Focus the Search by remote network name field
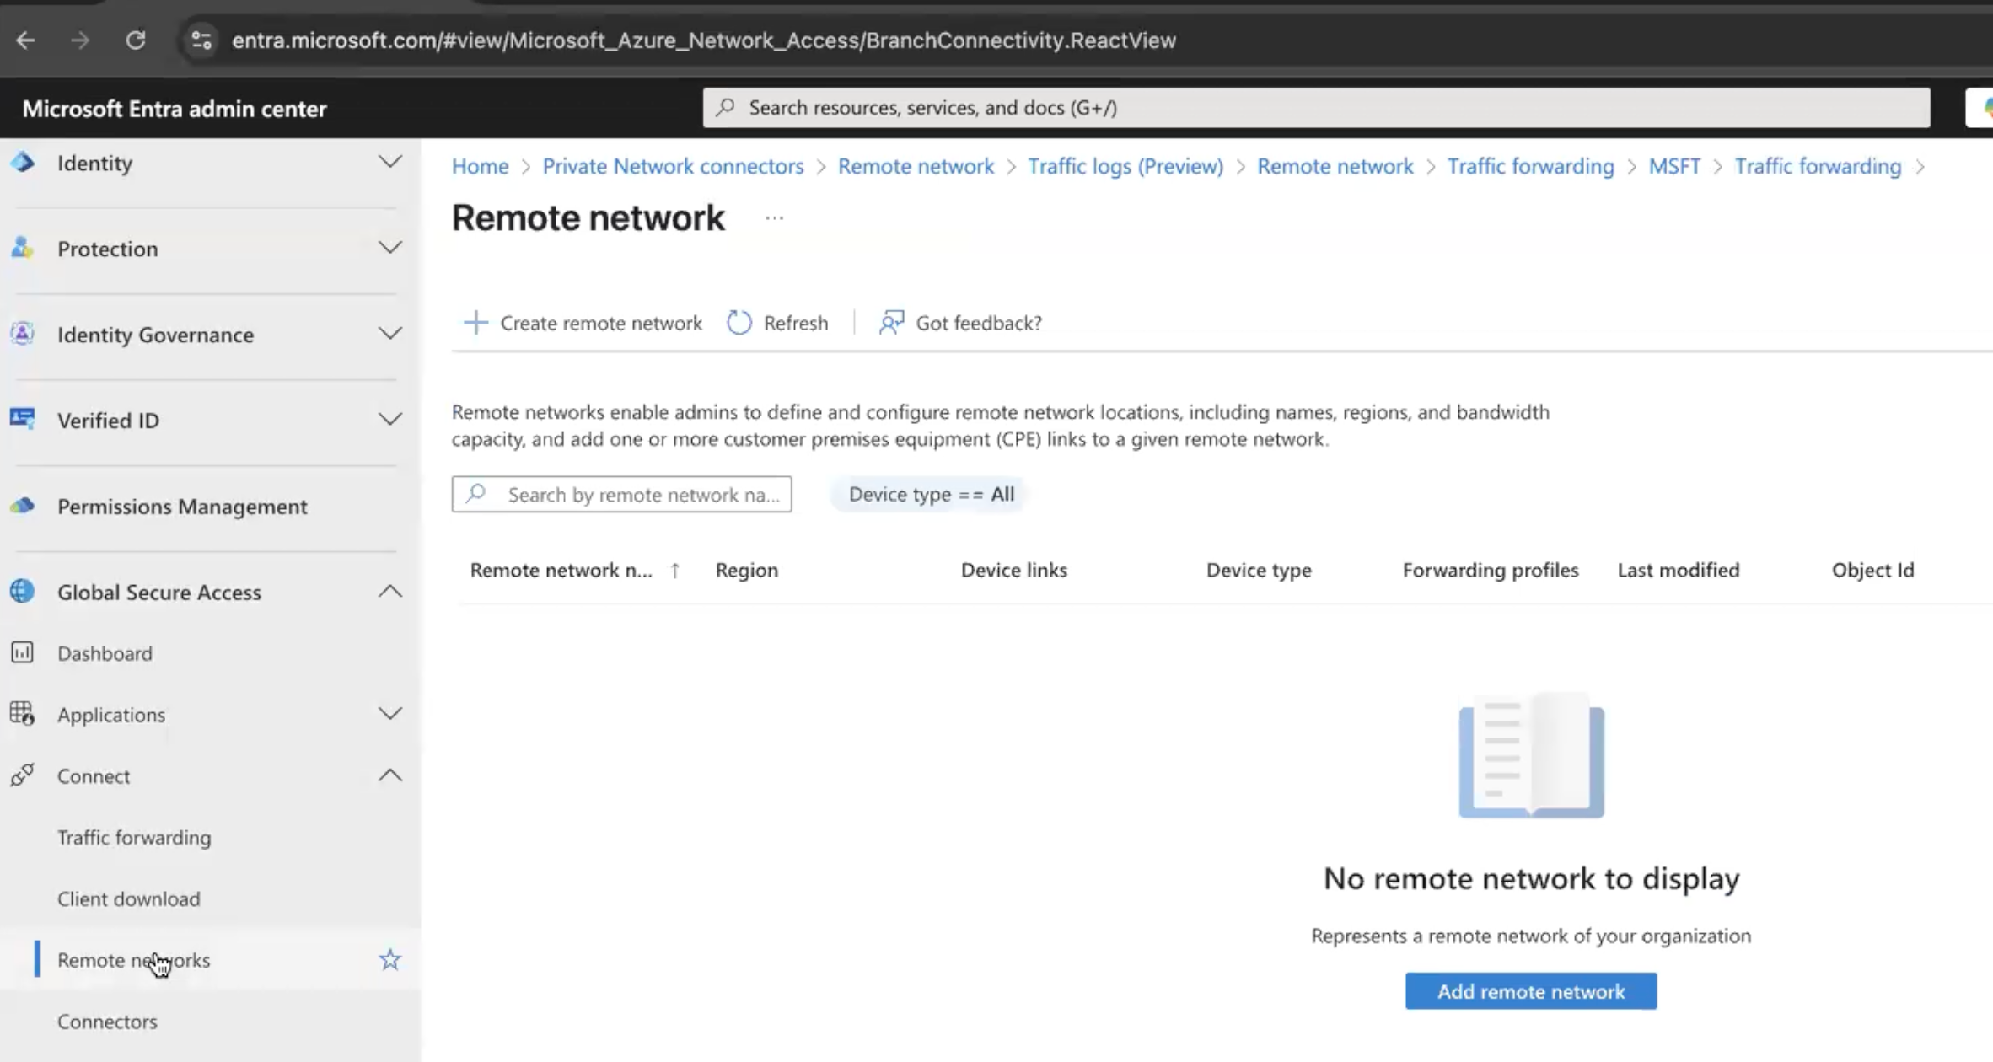Image resolution: width=1993 pixels, height=1062 pixels. click(x=621, y=494)
